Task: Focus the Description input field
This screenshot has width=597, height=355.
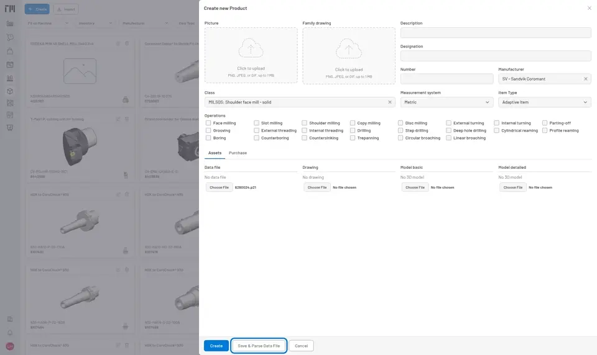Action: point(496,33)
